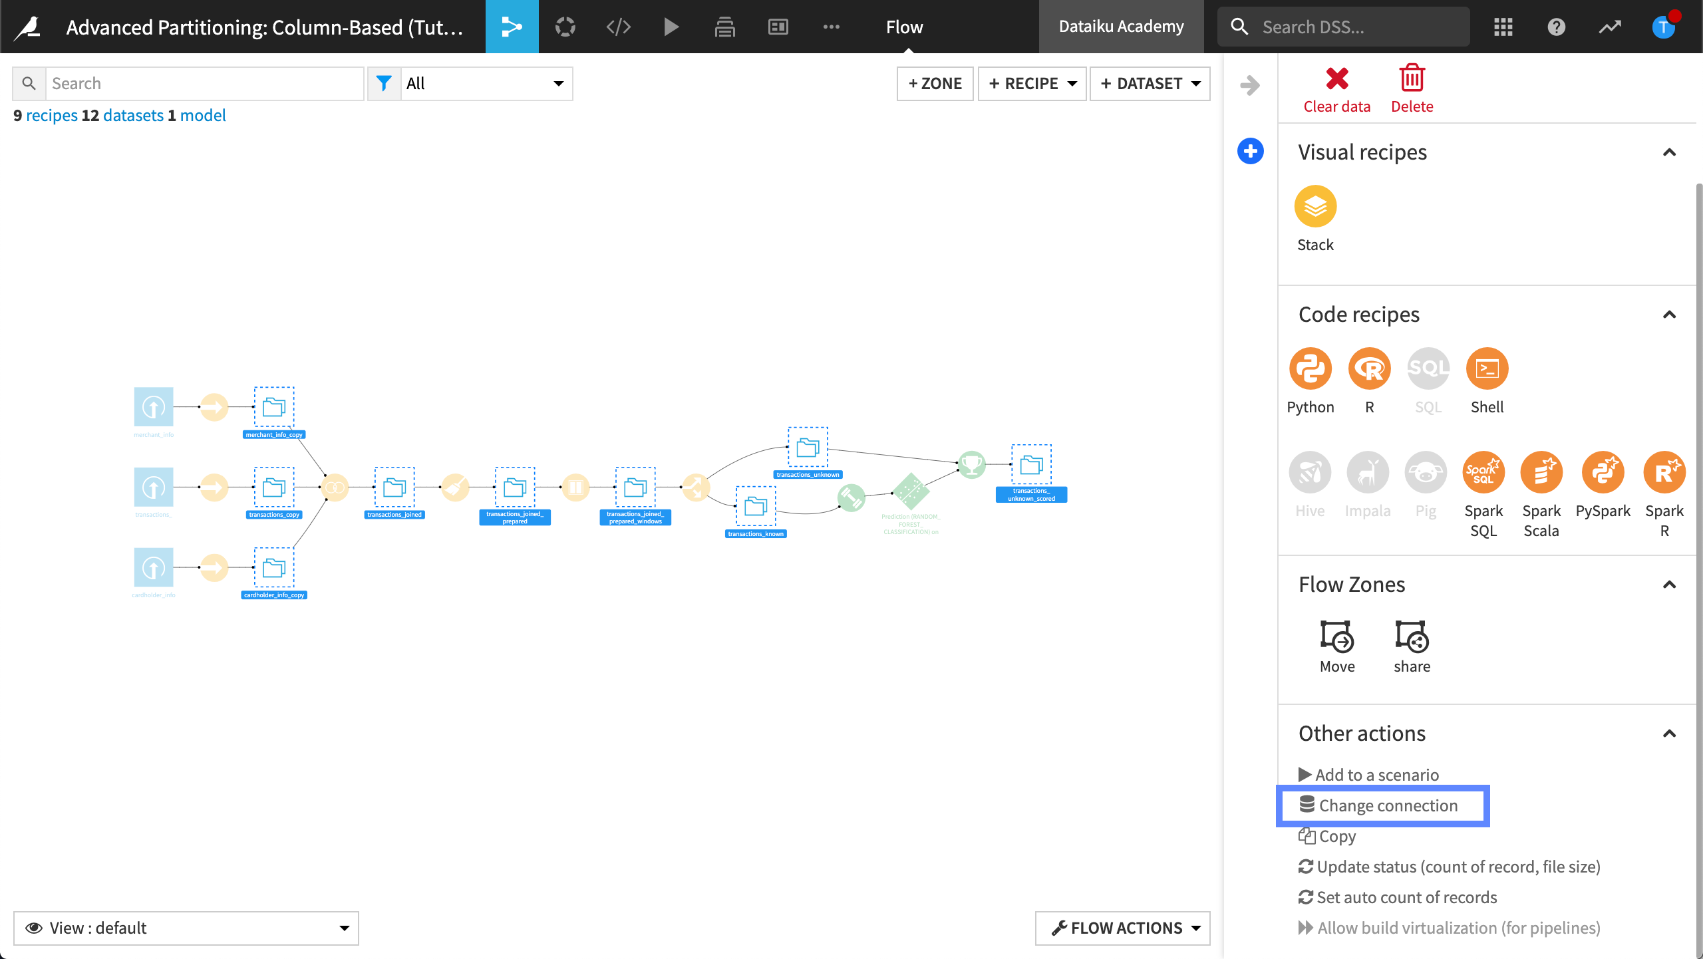Select the transactions_joined dataset node
The image size is (1703, 959).
click(x=394, y=487)
